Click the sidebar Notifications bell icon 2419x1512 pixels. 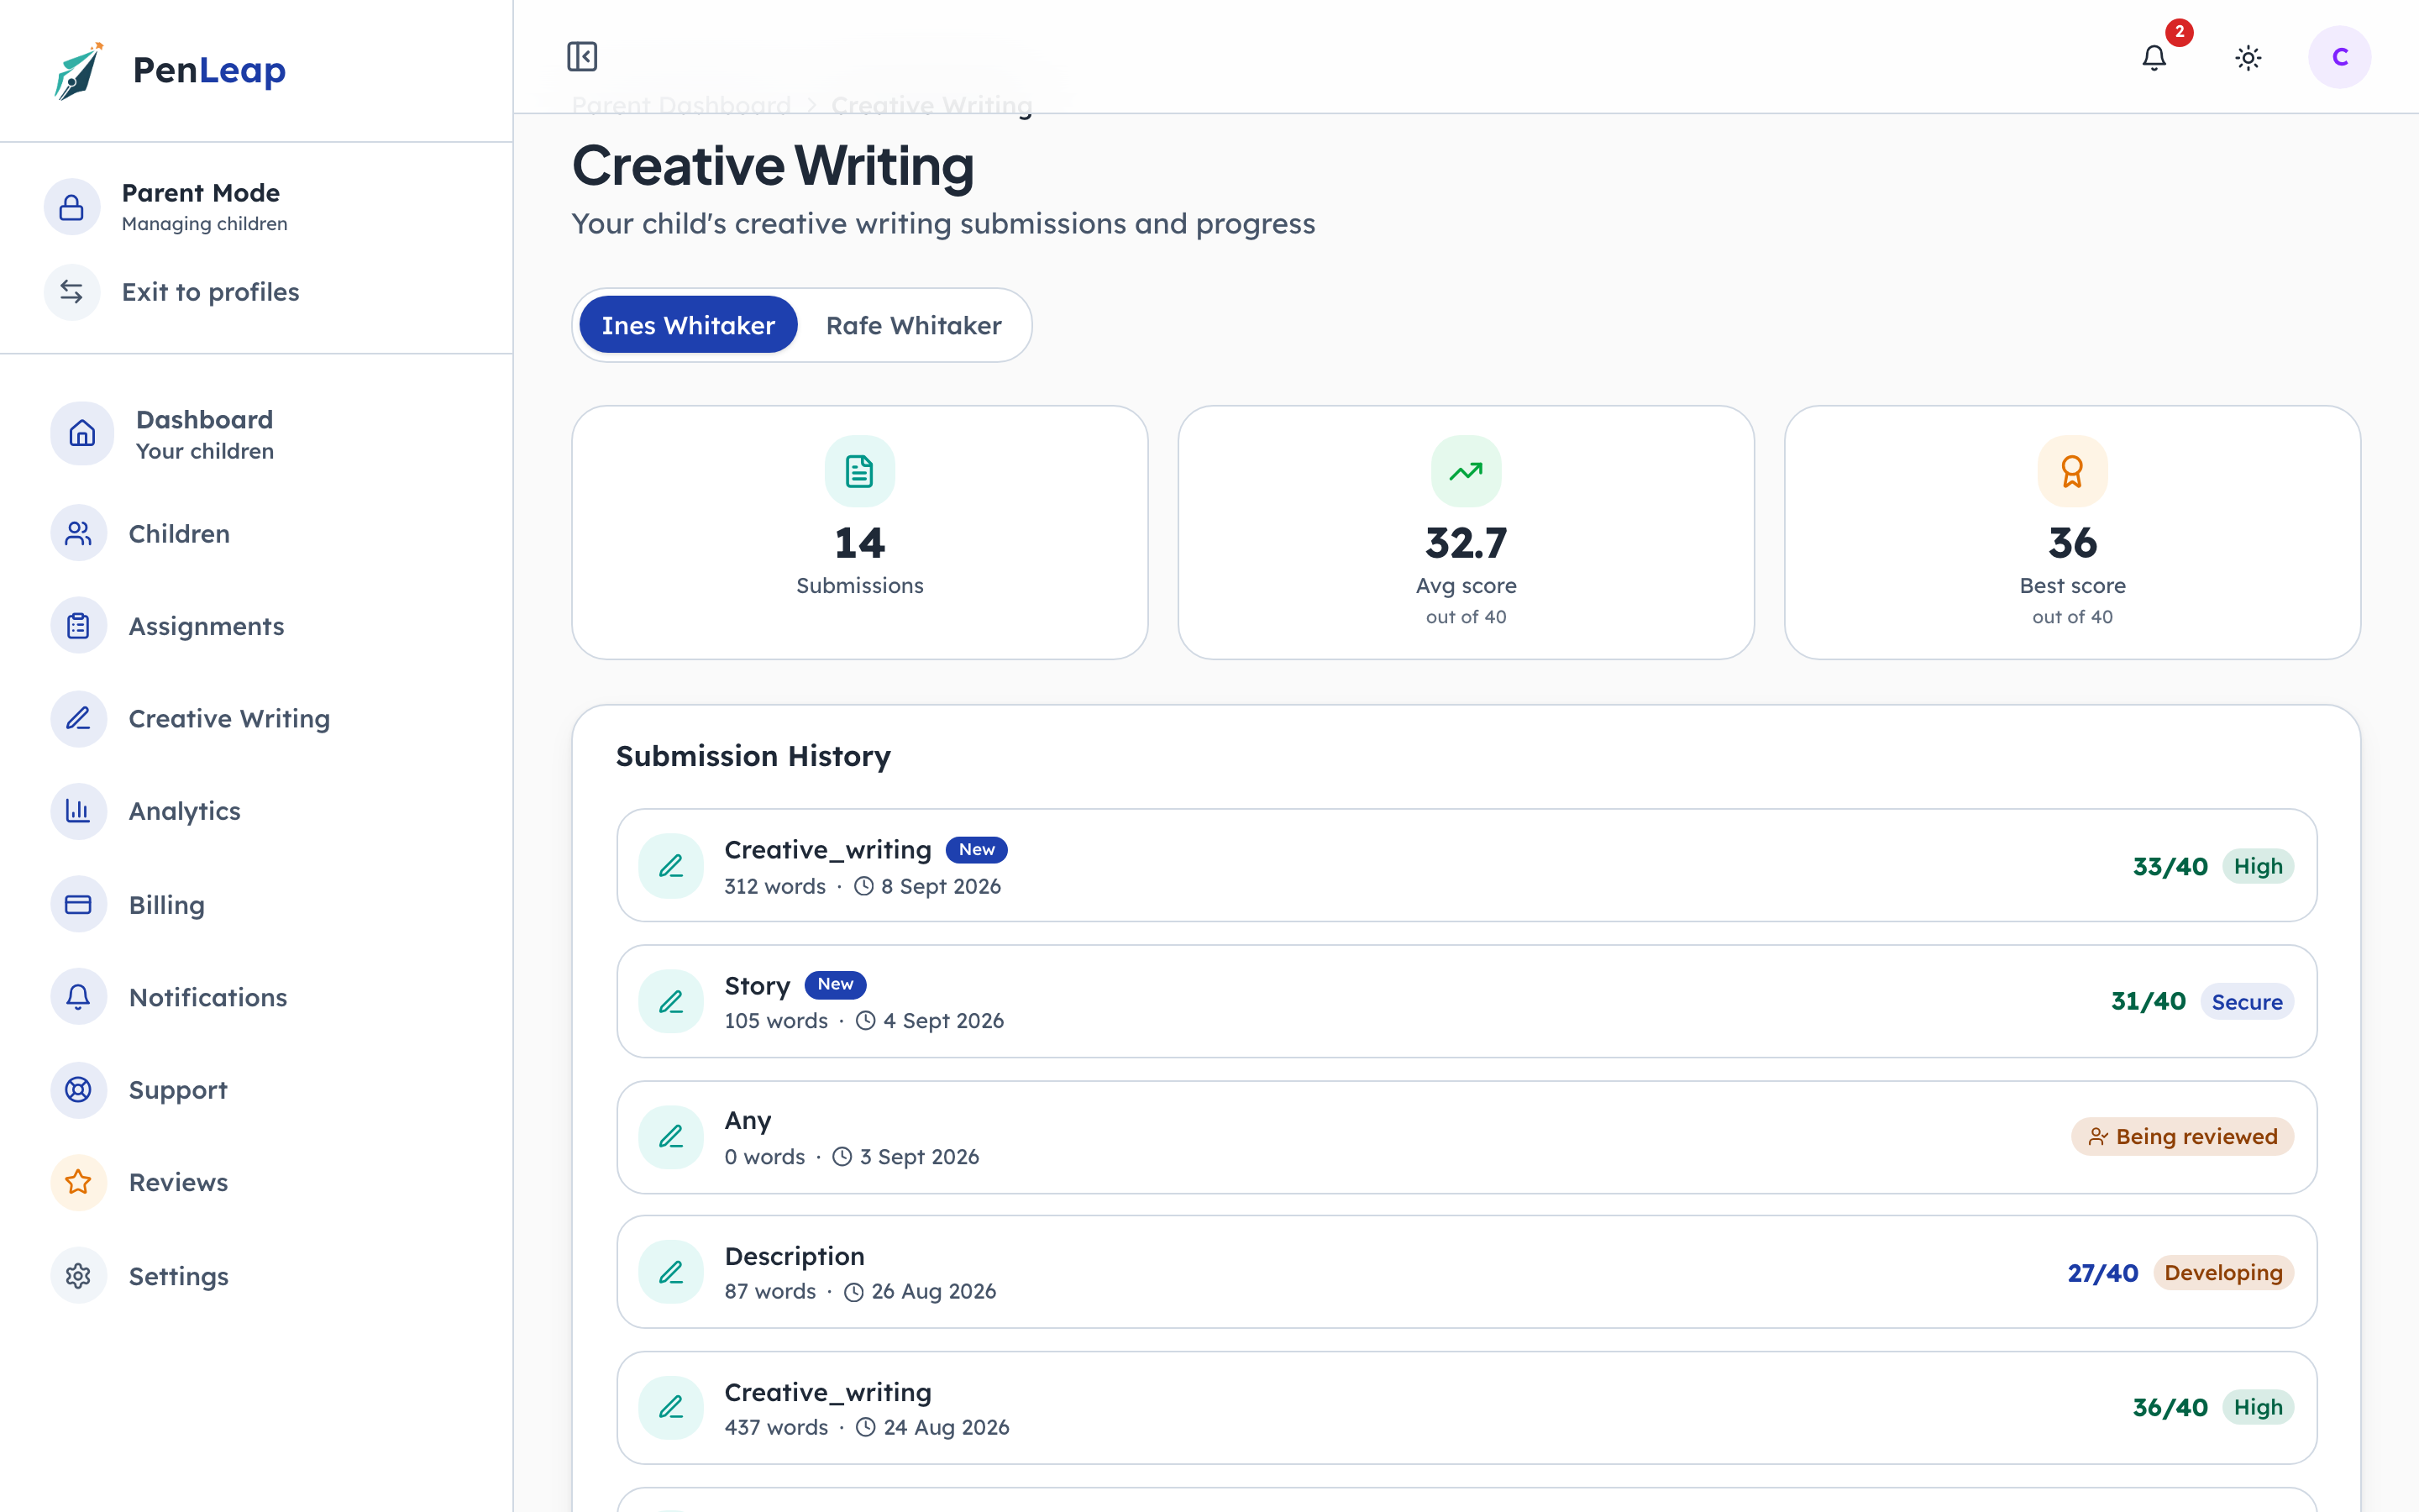[x=79, y=997]
